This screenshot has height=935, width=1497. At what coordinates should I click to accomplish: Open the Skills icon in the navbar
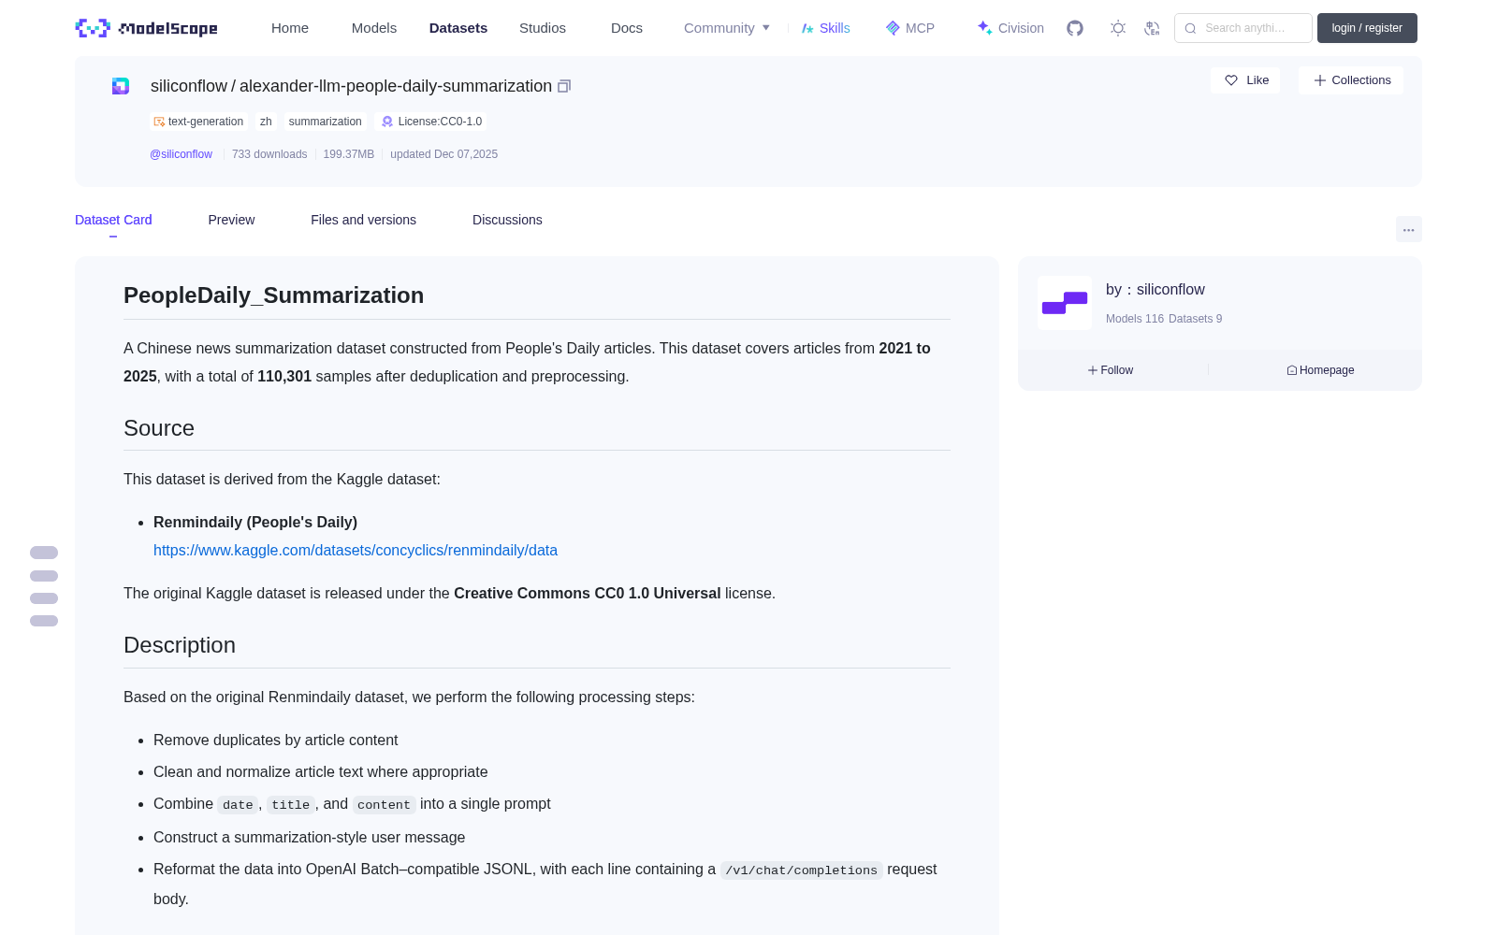tap(807, 28)
